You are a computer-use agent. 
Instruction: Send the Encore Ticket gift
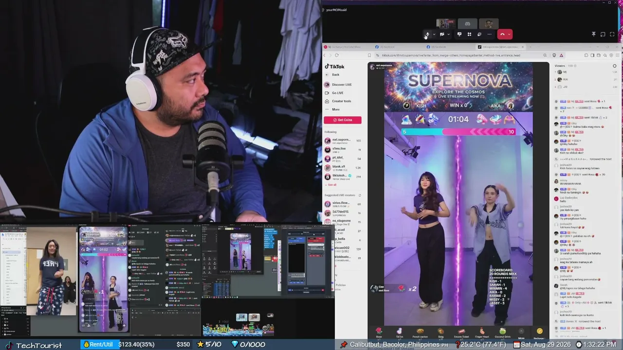[461, 332]
